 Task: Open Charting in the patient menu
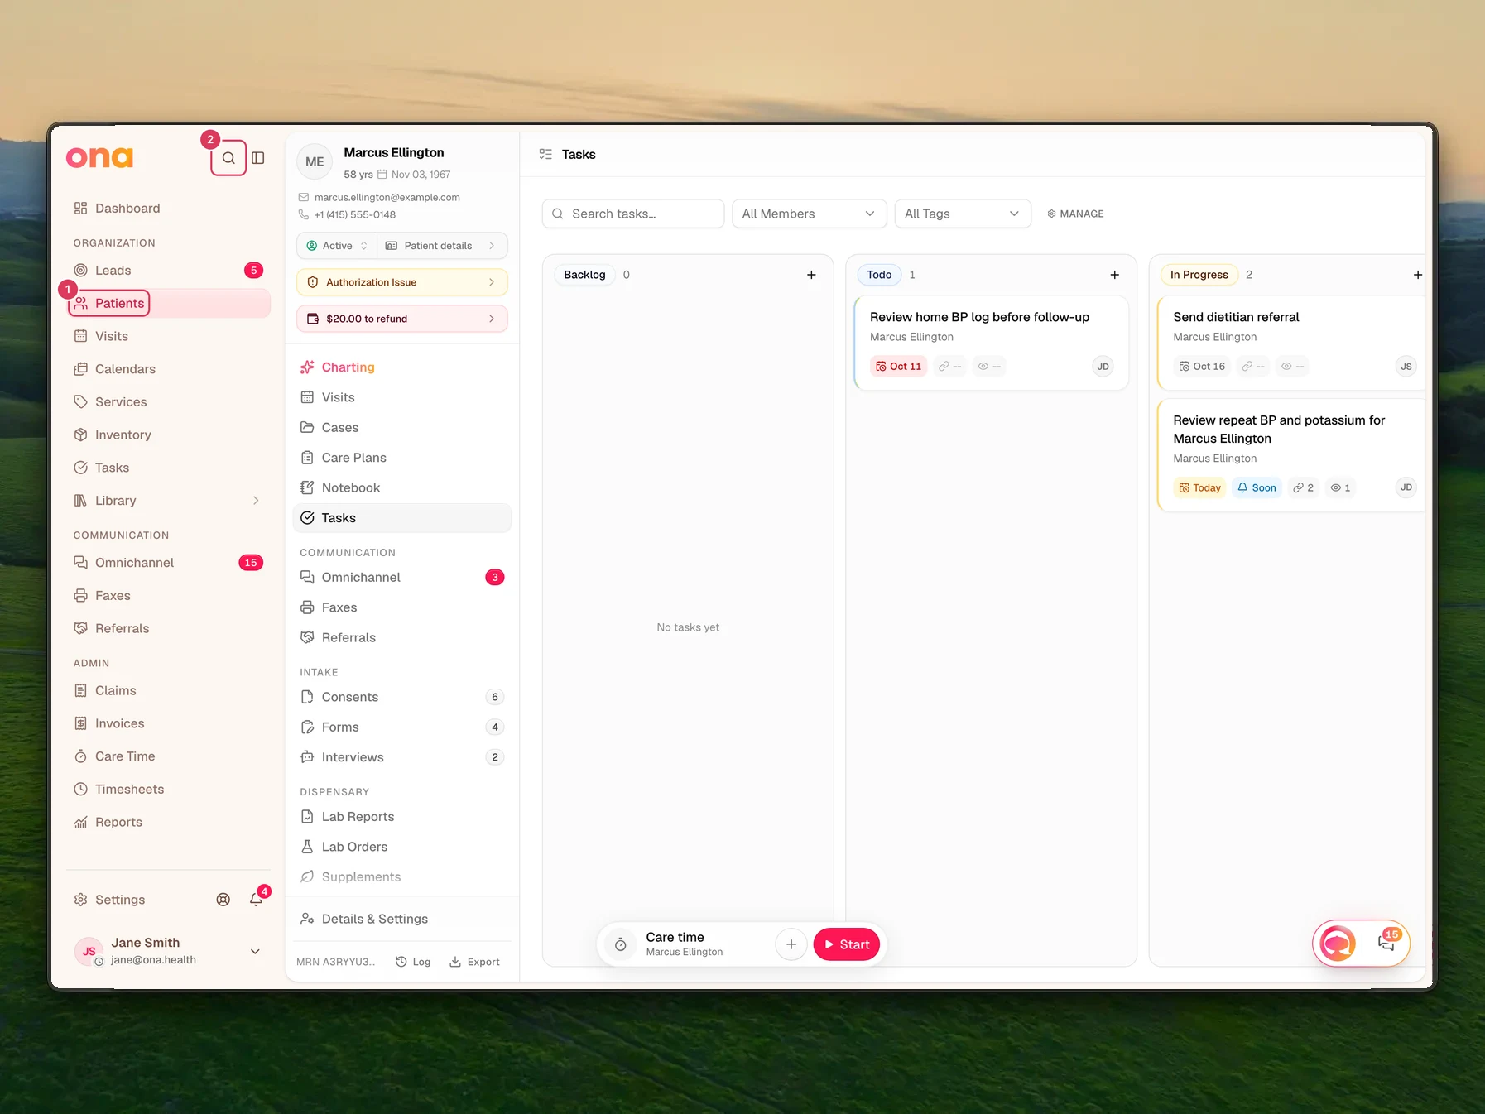click(402, 367)
